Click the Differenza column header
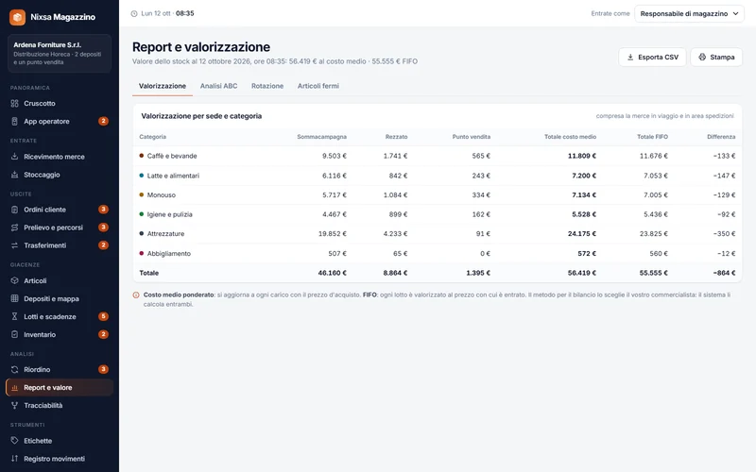This screenshot has width=756, height=472. point(721,137)
